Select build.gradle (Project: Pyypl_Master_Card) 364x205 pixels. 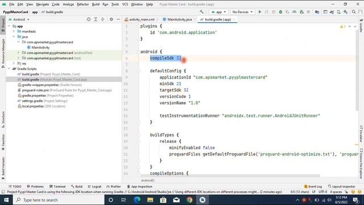pos(51,74)
